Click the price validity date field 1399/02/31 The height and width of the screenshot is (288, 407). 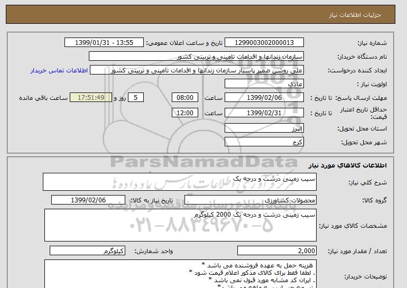(x=264, y=113)
